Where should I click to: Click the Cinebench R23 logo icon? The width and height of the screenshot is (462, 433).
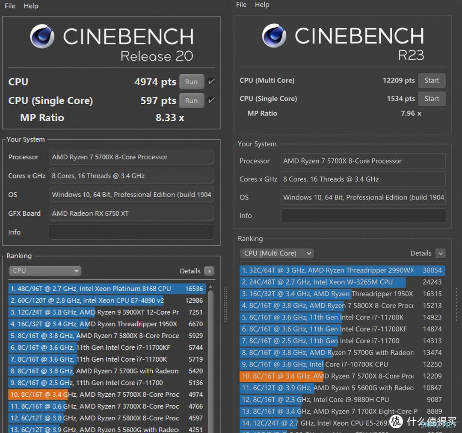tap(274, 35)
